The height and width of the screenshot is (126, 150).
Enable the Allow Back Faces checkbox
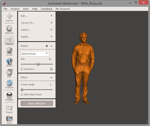click(22, 94)
